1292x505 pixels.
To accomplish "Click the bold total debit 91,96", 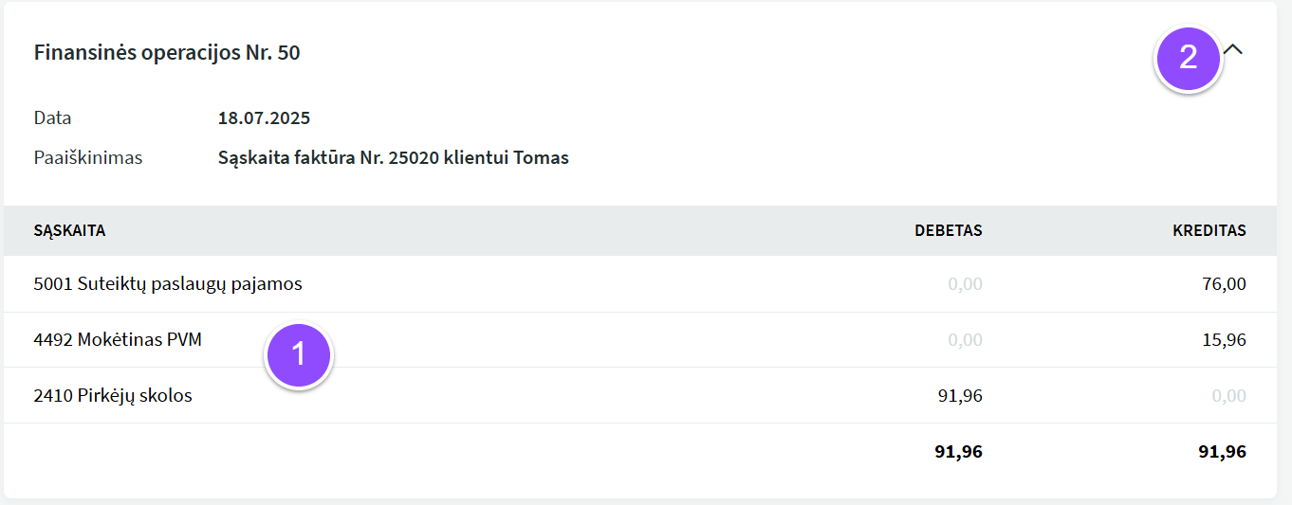I will (958, 452).
